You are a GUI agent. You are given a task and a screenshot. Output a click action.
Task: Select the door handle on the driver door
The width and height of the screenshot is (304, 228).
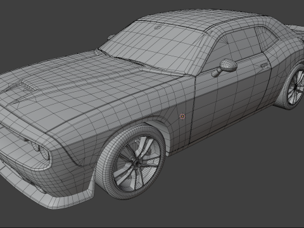[264, 66]
